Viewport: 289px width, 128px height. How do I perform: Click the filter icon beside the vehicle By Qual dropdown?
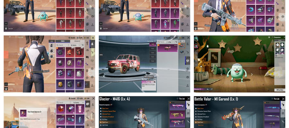176,42
